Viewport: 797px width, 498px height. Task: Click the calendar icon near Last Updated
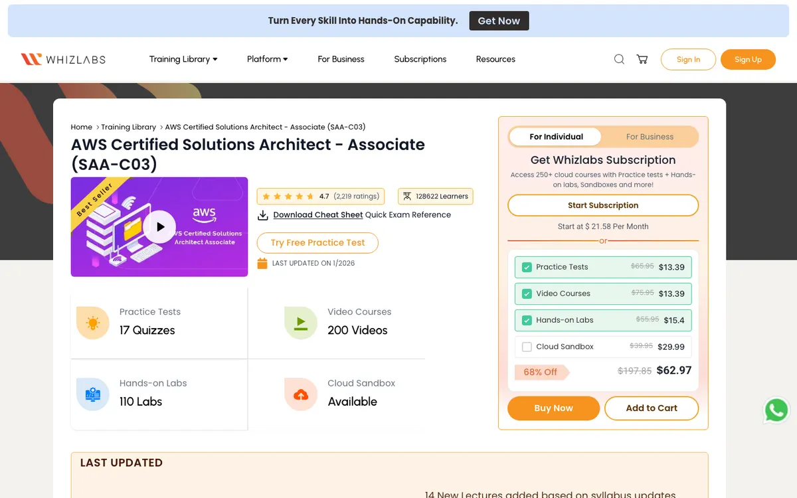pyautogui.click(x=262, y=263)
